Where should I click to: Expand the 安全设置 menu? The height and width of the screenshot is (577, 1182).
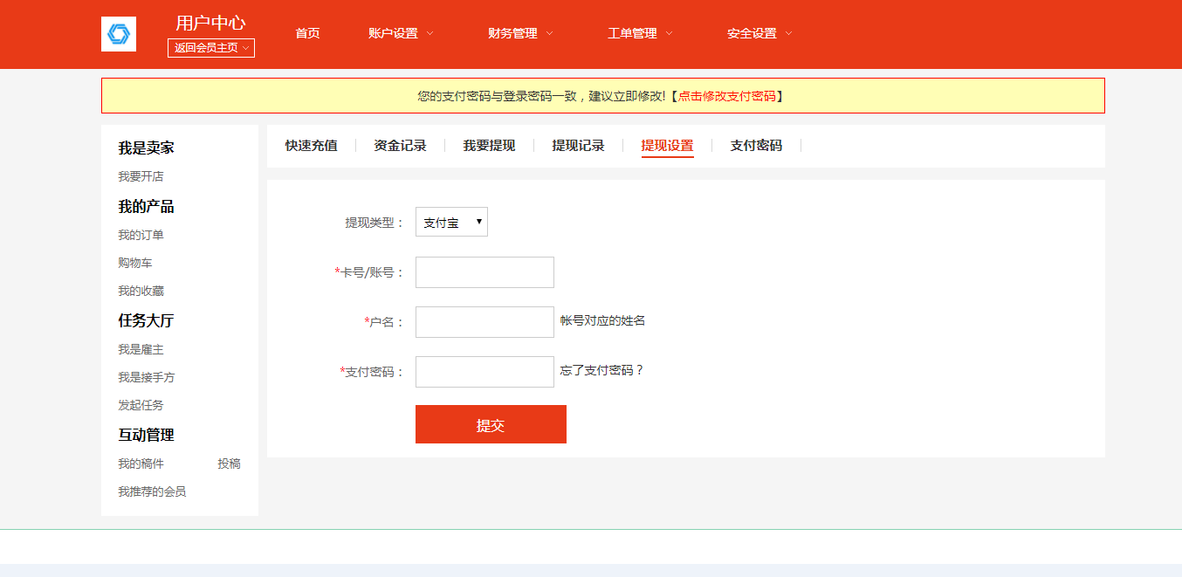759,33
